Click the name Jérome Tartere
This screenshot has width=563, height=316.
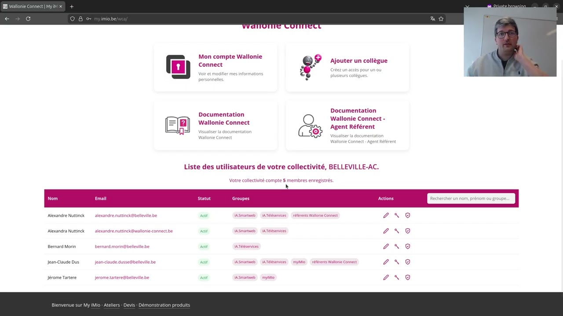[x=62, y=277]
